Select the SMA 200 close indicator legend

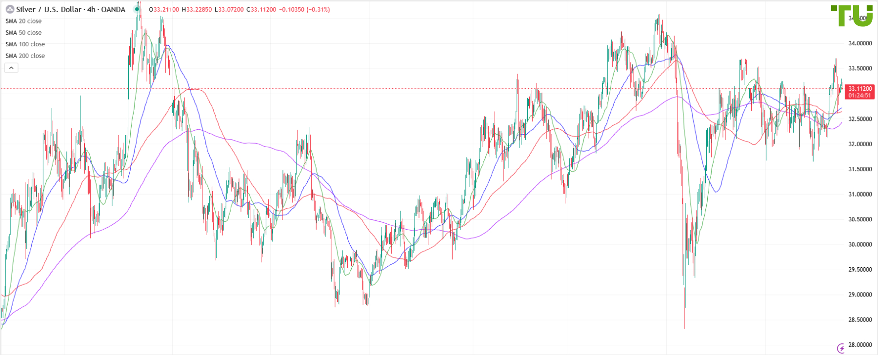(x=25, y=56)
